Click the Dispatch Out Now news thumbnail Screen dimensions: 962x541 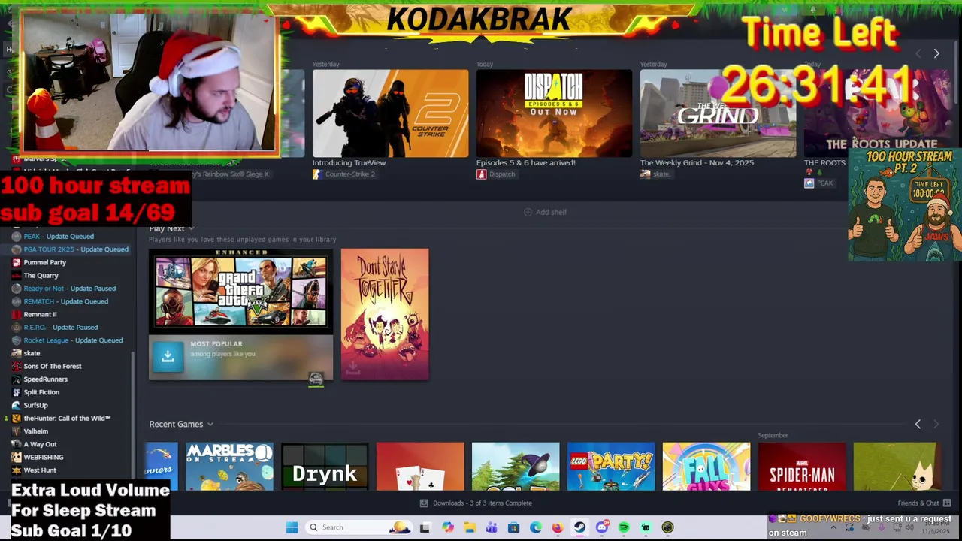pos(554,113)
